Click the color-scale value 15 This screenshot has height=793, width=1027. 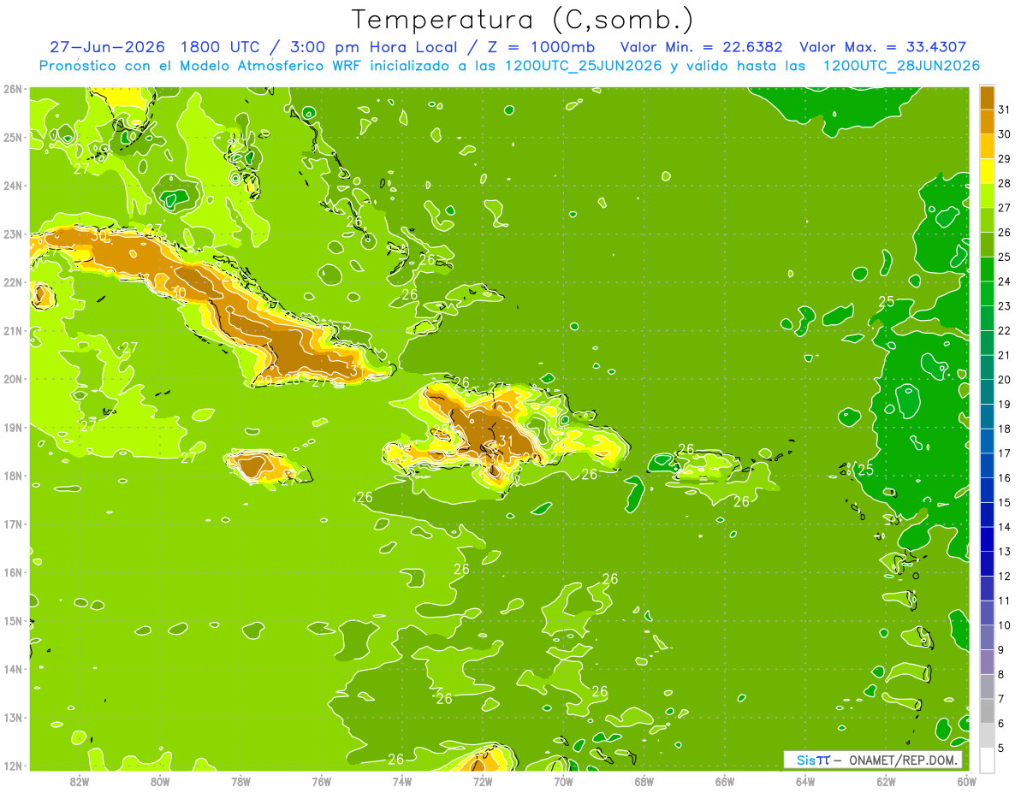[1004, 502]
